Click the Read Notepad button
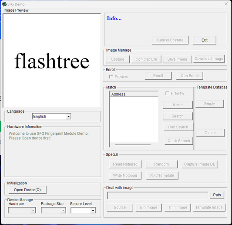232x225 pixels. (x=125, y=164)
